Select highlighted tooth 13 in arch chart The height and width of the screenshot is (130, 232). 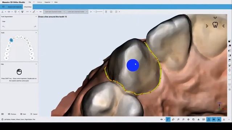[x=11, y=40]
